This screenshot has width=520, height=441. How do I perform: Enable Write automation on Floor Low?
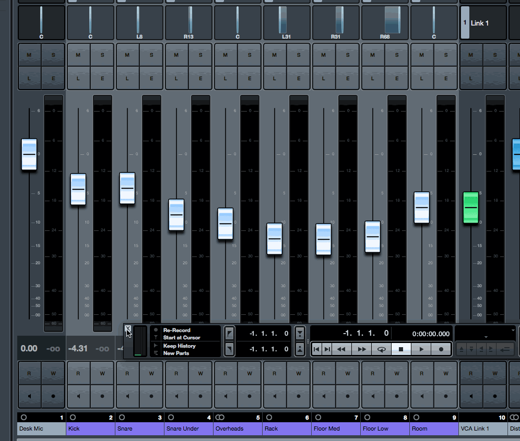[x=397, y=373]
